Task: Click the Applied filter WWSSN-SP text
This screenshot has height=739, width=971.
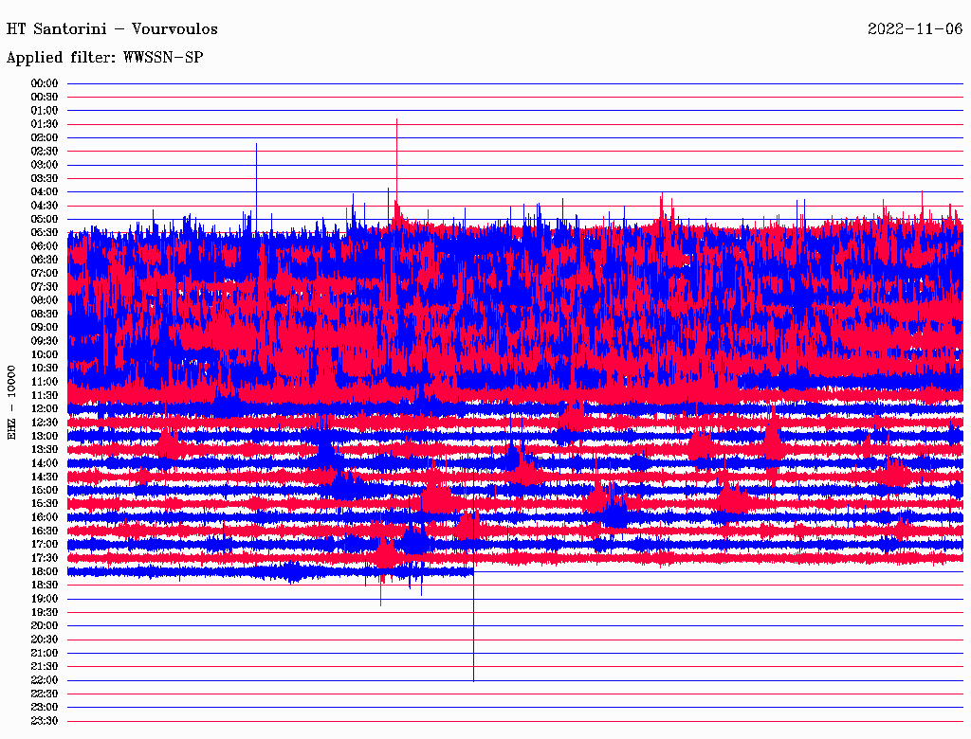Action: coord(104,58)
